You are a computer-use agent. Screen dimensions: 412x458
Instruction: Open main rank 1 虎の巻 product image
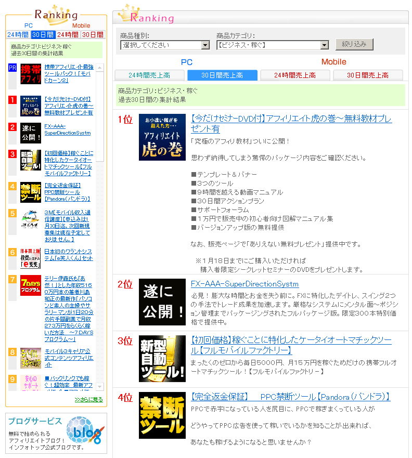pyautogui.click(x=162, y=137)
